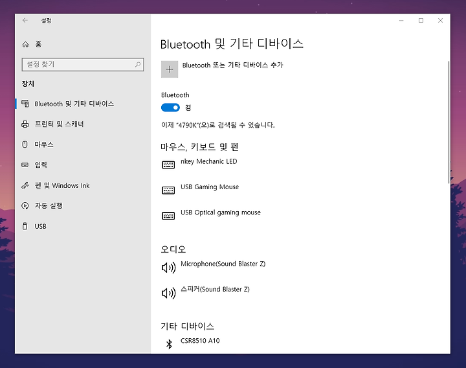
Task: Click the printer icon for 프린터 및 스캐너
Action: [25, 124]
